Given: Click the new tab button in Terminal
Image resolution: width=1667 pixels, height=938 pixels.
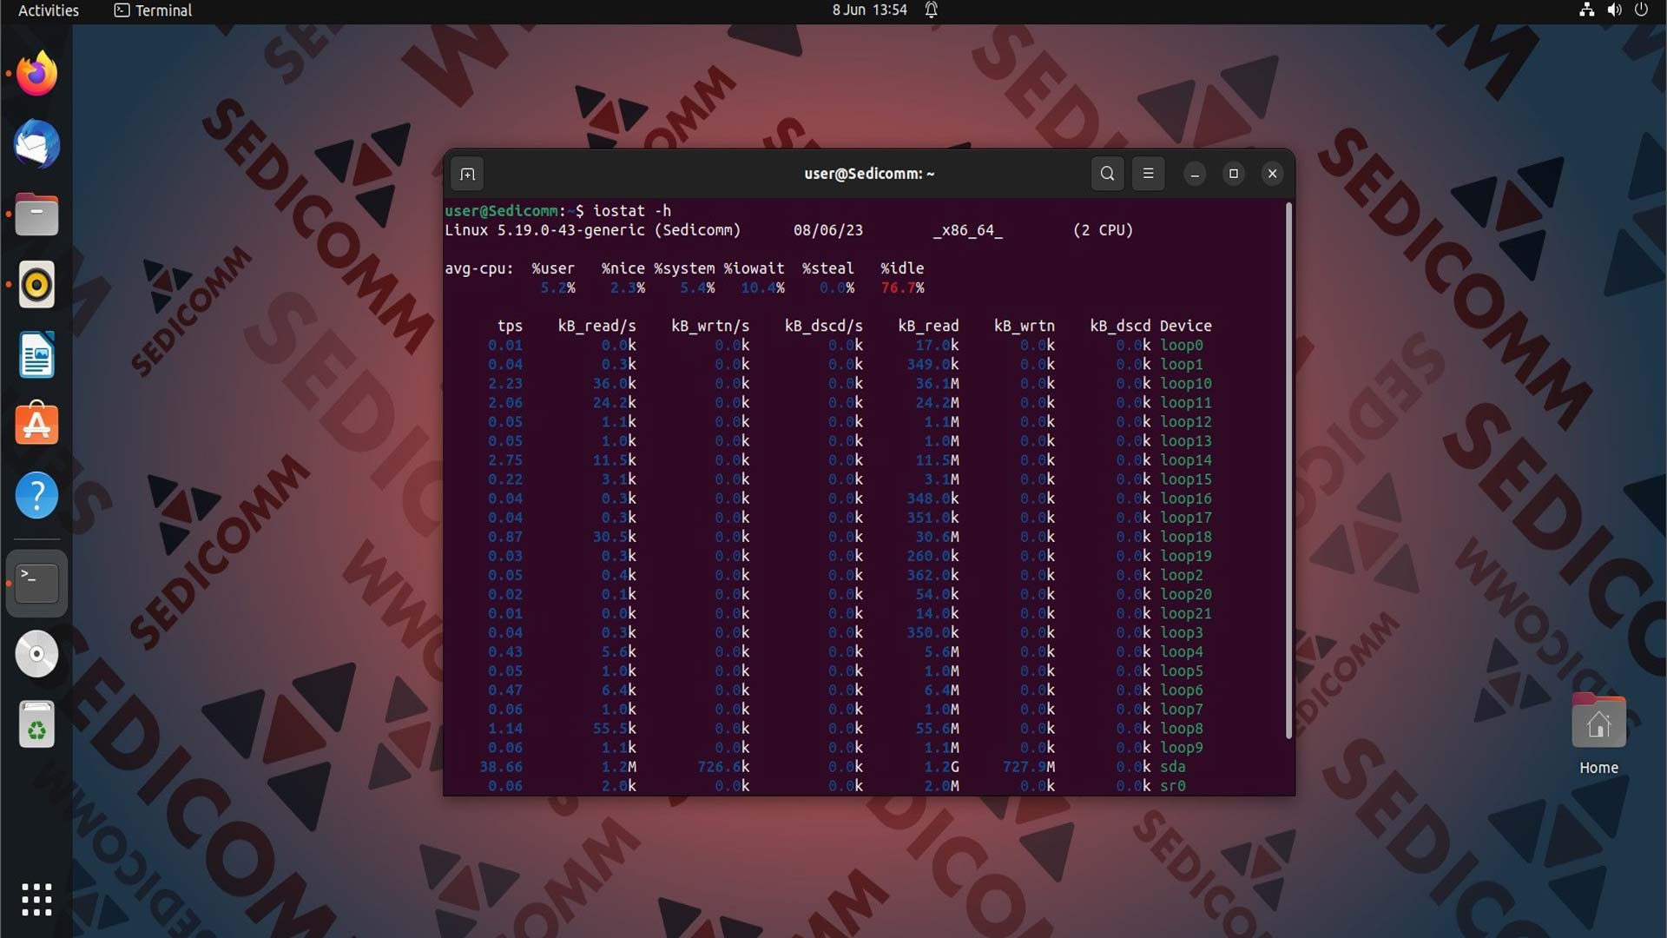Looking at the screenshot, I should click(x=467, y=174).
